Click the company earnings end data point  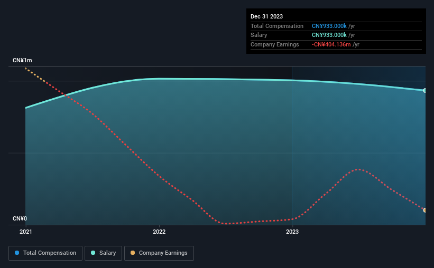pos(425,210)
